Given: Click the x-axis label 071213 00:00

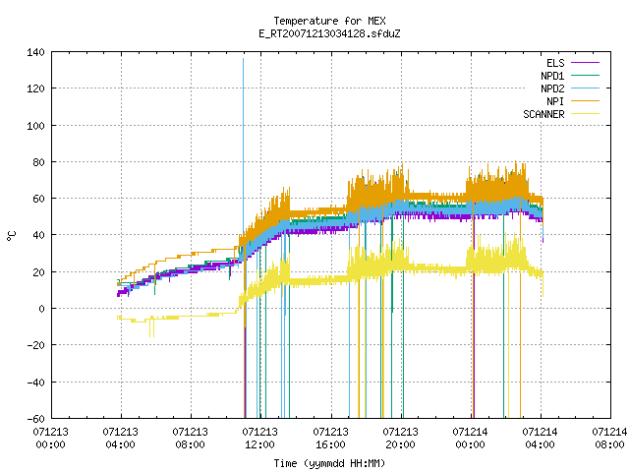Looking at the screenshot, I should [50, 439].
